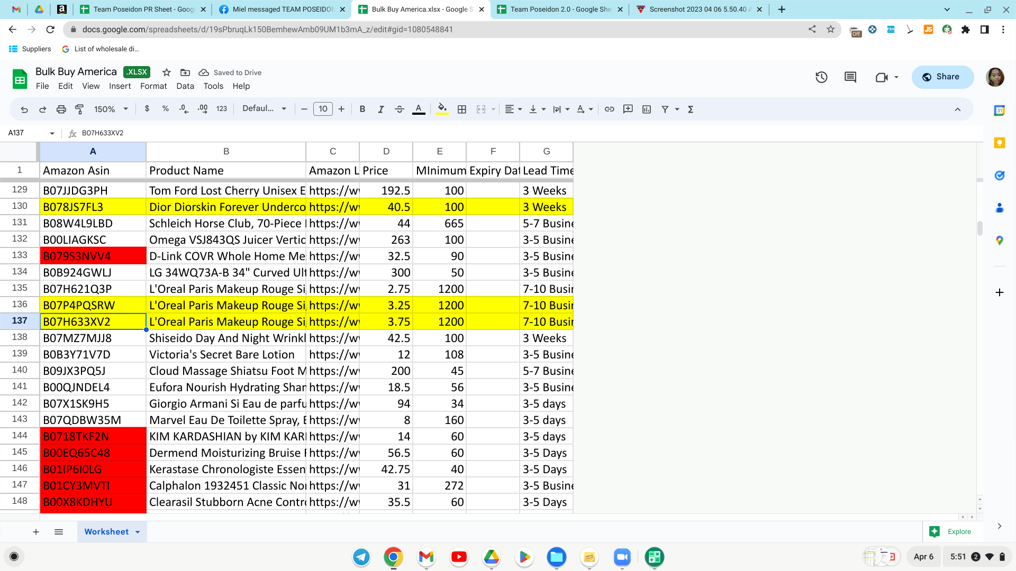Open the zoom level dropdown
The width and height of the screenshot is (1016, 571).
pyautogui.click(x=111, y=109)
